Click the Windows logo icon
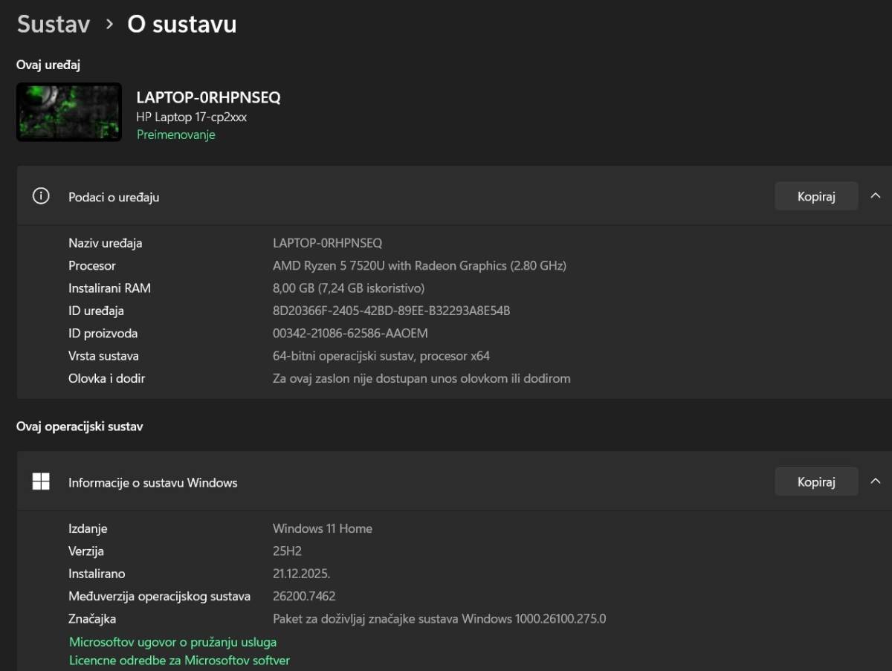Image resolution: width=892 pixels, height=671 pixels. click(41, 482)
